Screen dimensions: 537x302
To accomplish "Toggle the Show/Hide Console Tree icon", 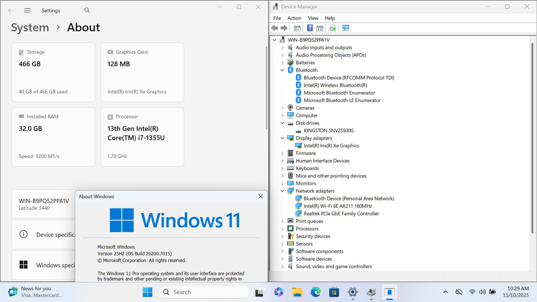I will pyautogui.click(x=297, y=28).
